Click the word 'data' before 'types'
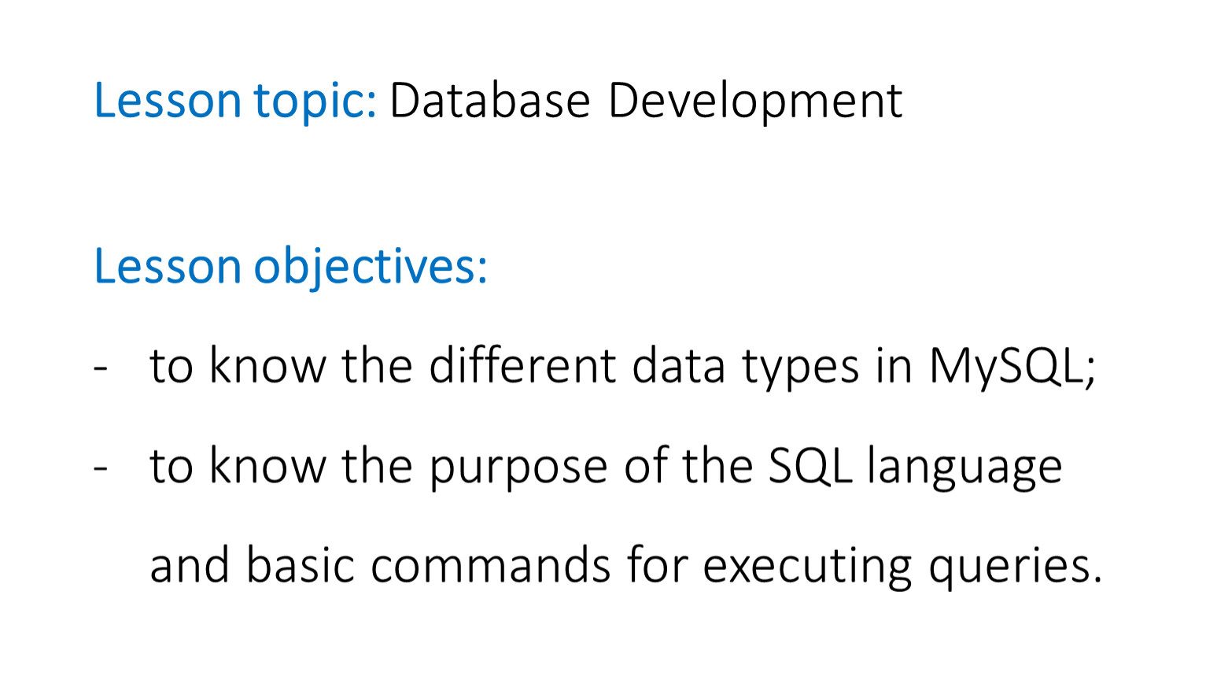The image size is (1206, 680). coord(678,366)
